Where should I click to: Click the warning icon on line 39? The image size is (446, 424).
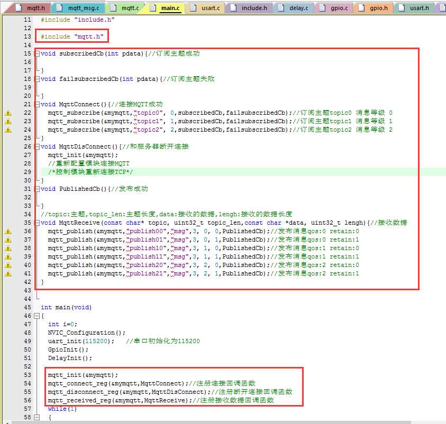[8, 256]
